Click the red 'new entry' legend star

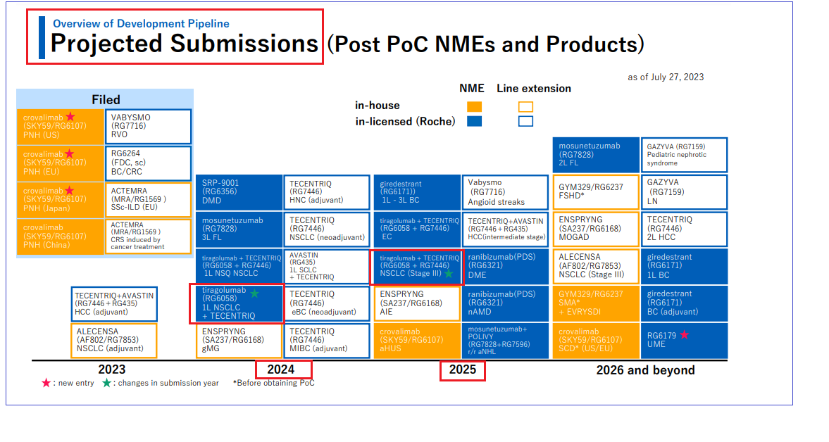pos(46,383)
